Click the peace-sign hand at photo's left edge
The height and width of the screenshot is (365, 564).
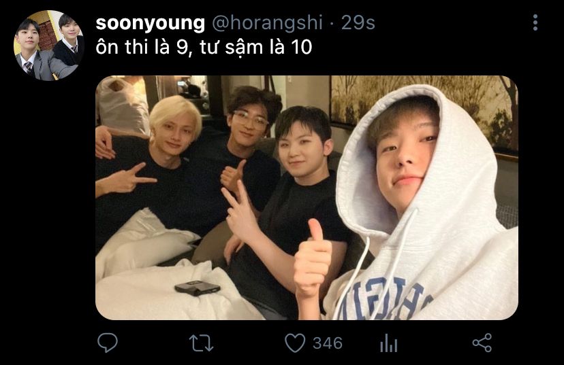coord(126,181)
